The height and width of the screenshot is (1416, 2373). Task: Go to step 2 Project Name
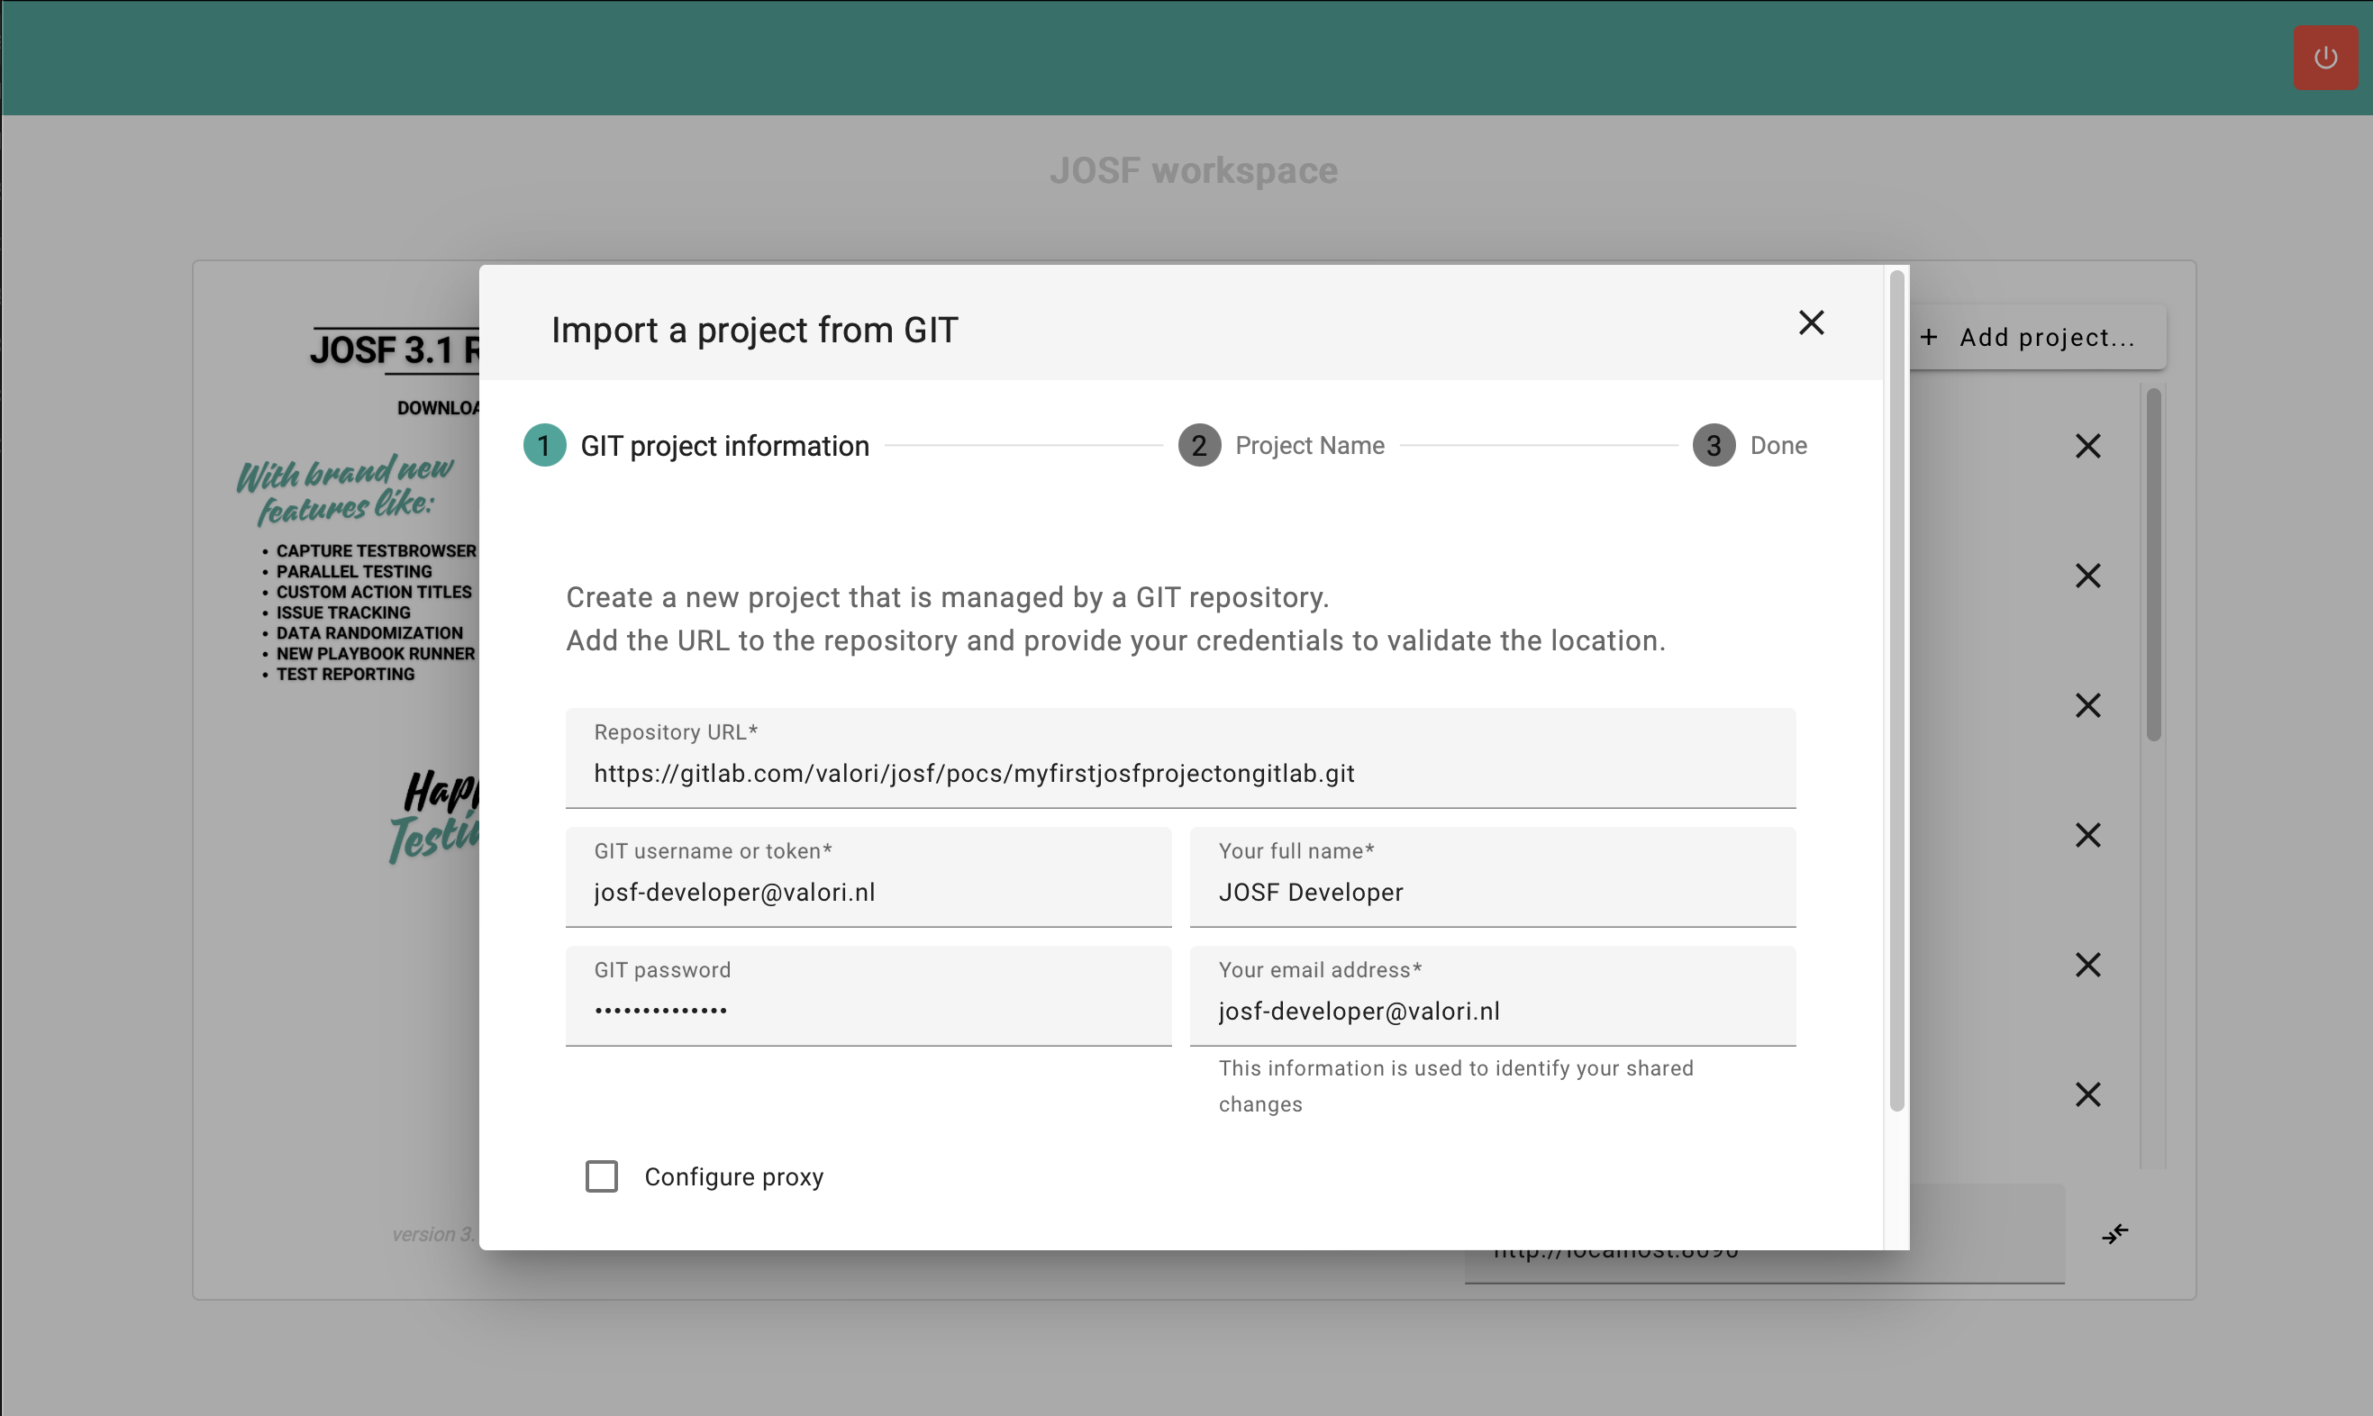click(1280, 446)
